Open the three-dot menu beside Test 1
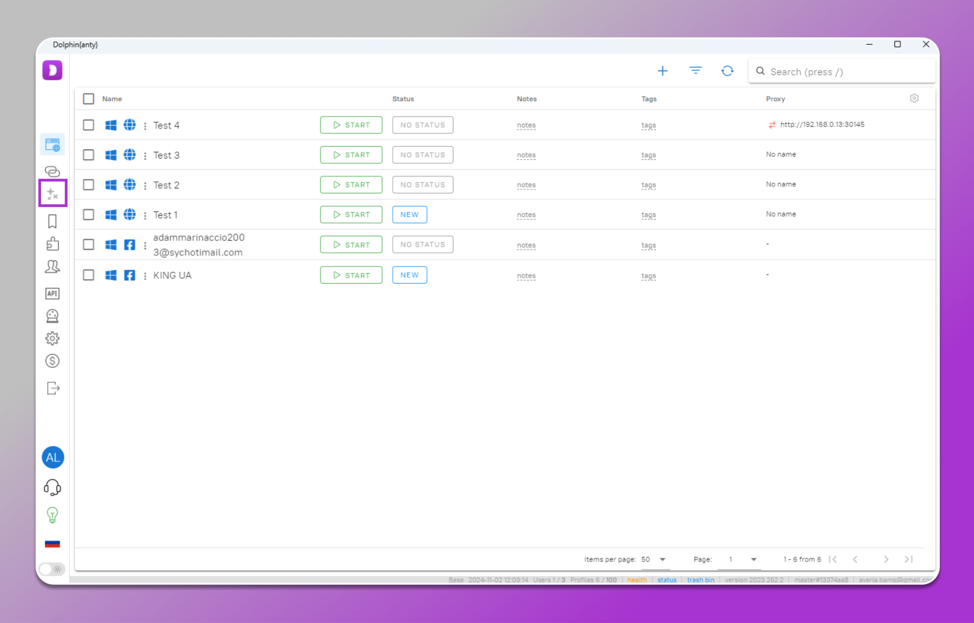 click(145, 214)
